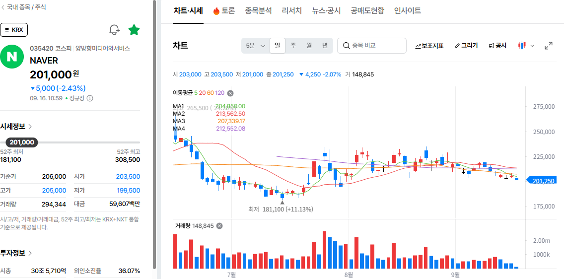Open the 정규장 info circle icon
Image resolution: width=564 pixels, height=279 pixels.
[90, 98]
